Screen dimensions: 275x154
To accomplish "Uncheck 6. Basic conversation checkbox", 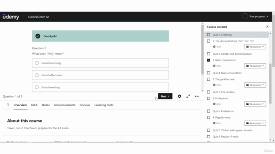I will click(x=208, y=60).
